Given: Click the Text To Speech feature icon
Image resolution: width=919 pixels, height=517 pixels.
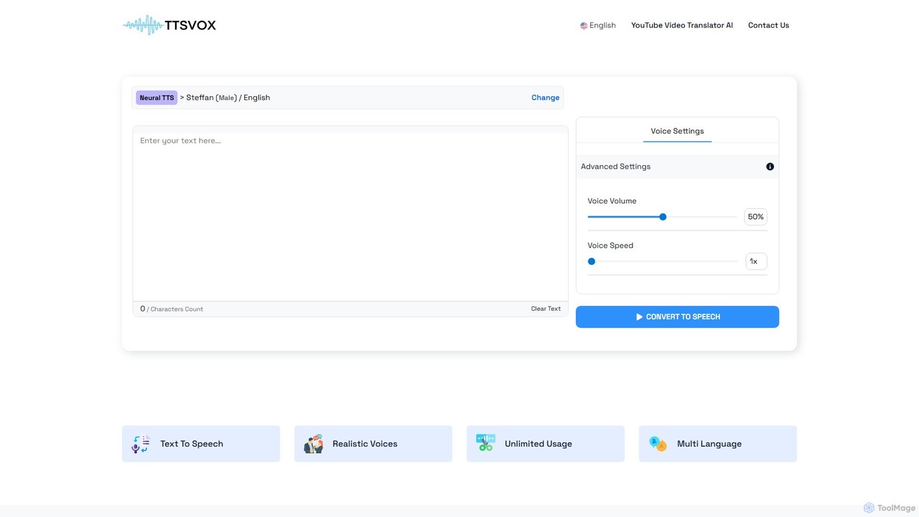Looking at the screenshot, I should [x=141, y=444].
